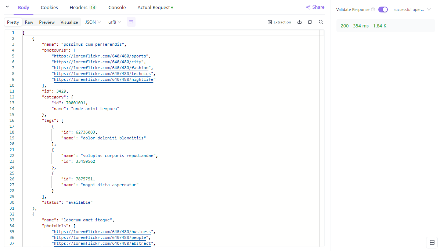Switch to Raw response view
Screen dimensions: 440x251
point(29,22)
